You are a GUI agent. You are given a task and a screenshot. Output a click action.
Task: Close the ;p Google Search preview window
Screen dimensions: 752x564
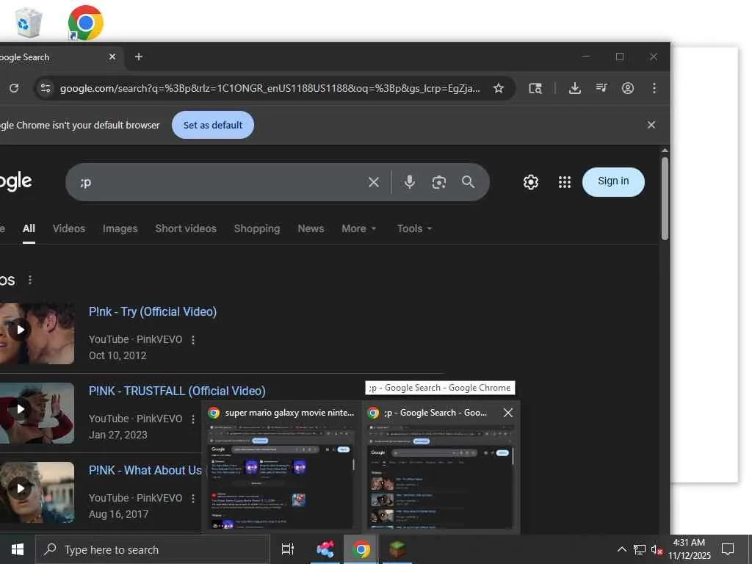click(508, 413)
